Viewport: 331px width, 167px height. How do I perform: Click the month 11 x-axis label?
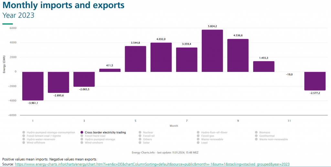289,121
